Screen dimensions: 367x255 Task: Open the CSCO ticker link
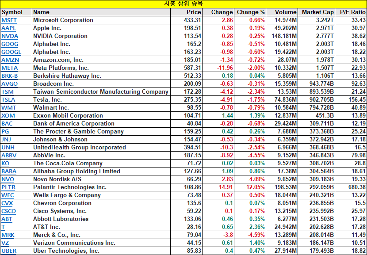[9, 211]
